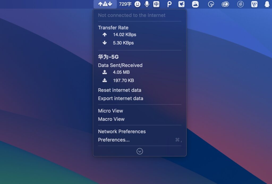Reset internet data
The width and height of the screenshot is (272, 184).
point(120,90)
